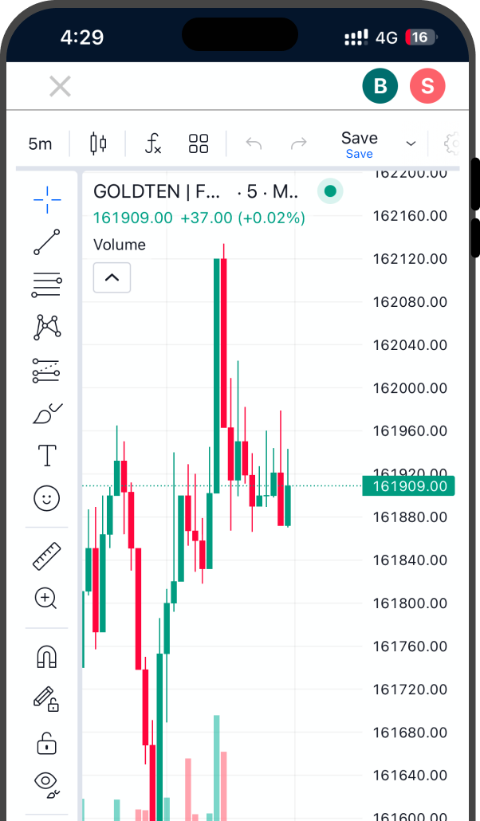Click the 4:29 status bar clock
Viewport: 480px width, 821px height.
point(82,37)
